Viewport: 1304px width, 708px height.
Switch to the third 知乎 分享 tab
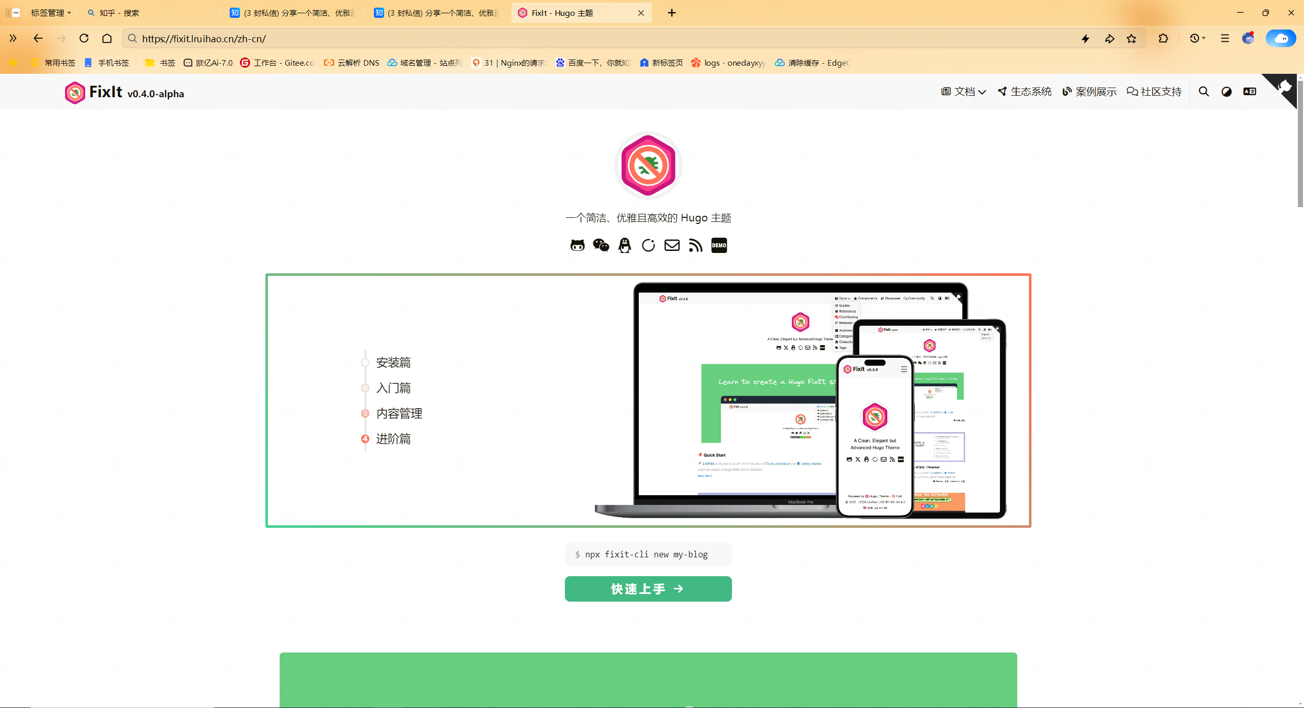click(437, 13)
